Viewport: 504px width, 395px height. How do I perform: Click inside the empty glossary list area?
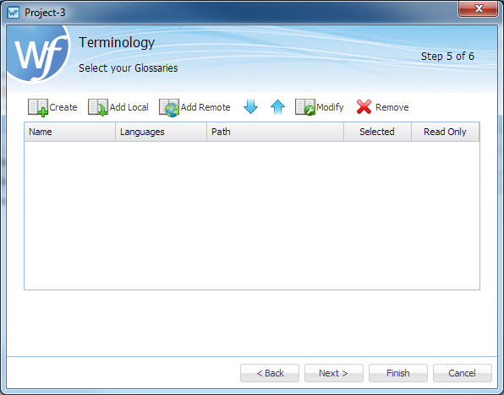click(252, 215)
